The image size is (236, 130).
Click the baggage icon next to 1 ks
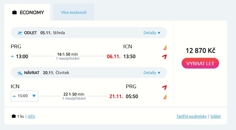click(x=14, y=116)
